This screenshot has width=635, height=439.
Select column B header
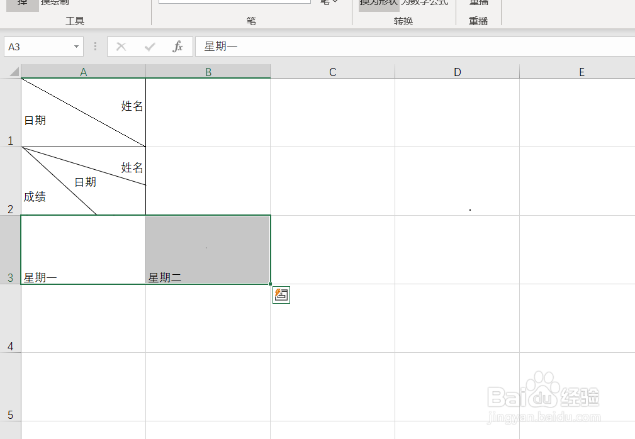[x=208, y=72]
